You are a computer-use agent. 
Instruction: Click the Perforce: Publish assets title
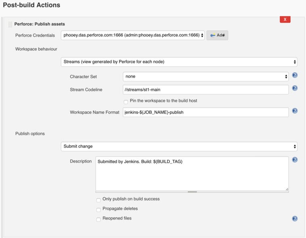point(40,24)
